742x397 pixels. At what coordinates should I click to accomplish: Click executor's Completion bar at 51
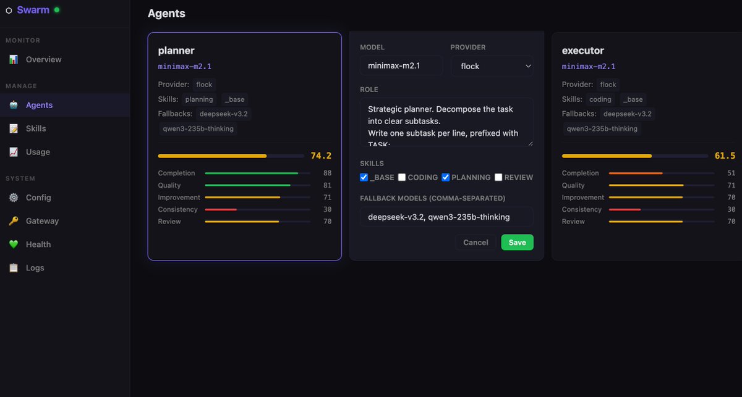point(662,173)
